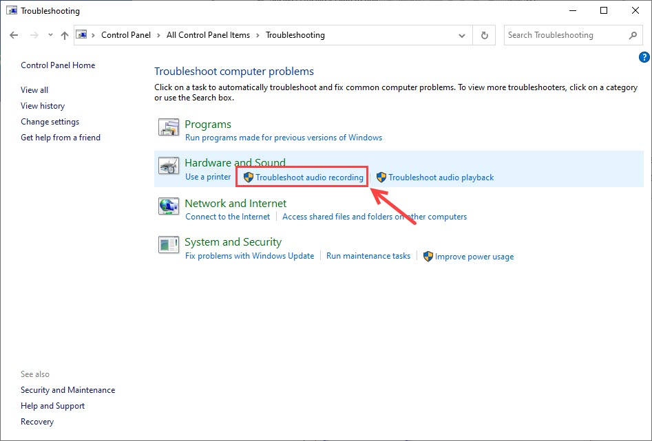Image resolution: width=652 pixels, height=441 pixels.
Task: Click Fix problems with Windows Update
Action: pos(249,256)
